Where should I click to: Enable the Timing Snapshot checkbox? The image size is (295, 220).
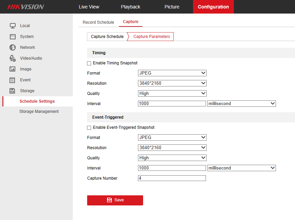coord(89,63)
